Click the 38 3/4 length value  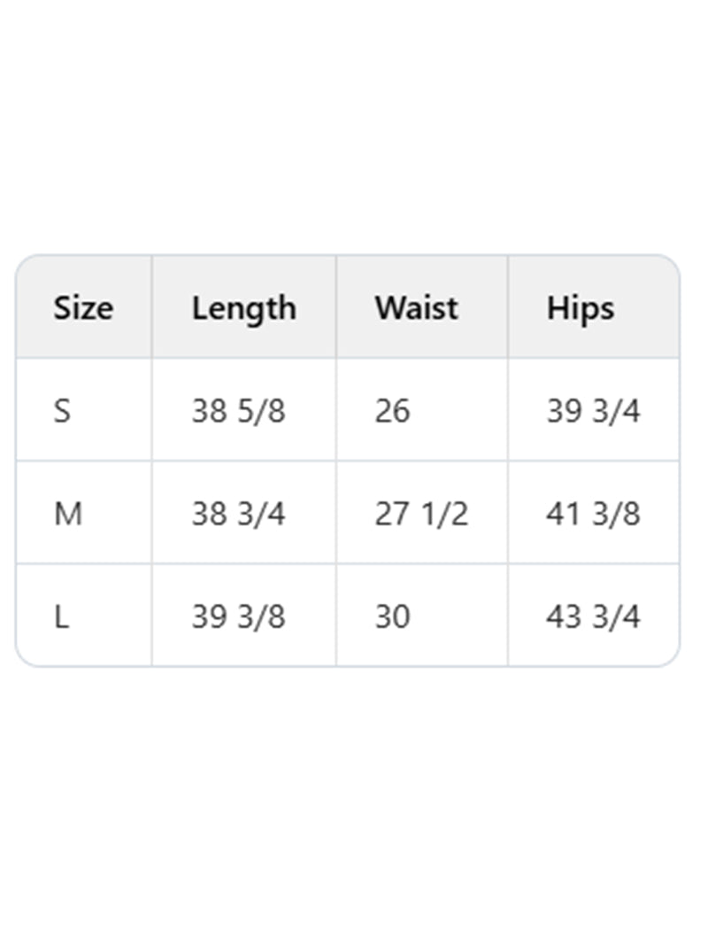(x=238, y=514)
